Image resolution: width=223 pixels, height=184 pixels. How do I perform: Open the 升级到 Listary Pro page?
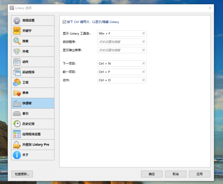[x=33, y=145]
